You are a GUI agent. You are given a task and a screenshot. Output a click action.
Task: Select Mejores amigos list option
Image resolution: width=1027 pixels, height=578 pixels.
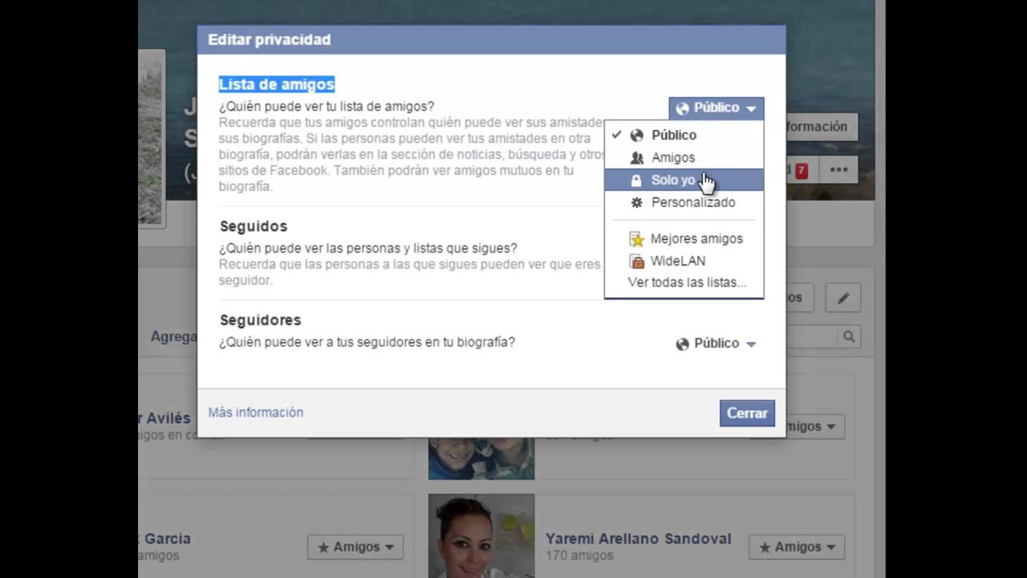coord(684,238)
